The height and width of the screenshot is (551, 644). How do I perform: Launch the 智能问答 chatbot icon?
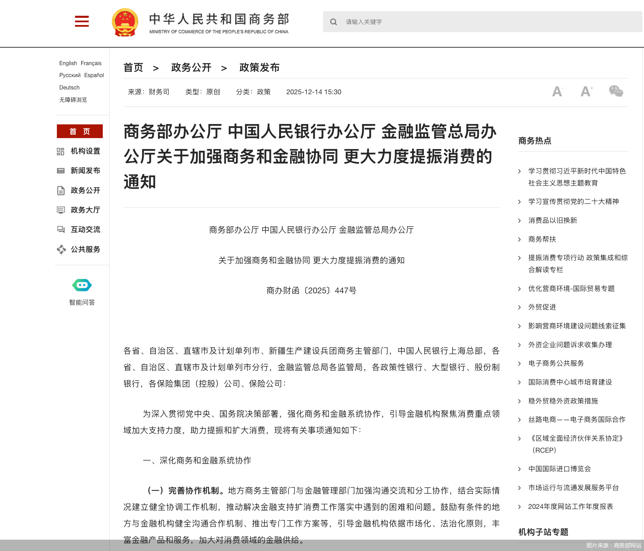81,285
